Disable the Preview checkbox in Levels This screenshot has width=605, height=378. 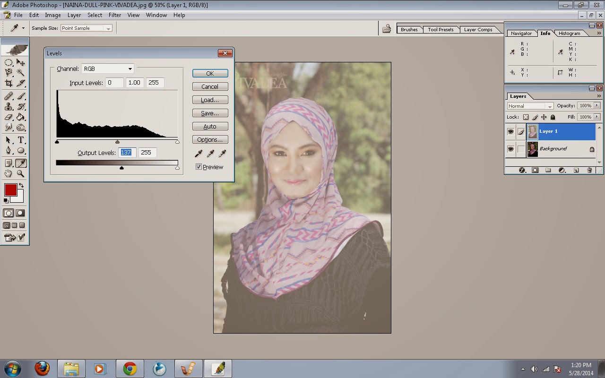pyautogui.click(x=199, y=167)
